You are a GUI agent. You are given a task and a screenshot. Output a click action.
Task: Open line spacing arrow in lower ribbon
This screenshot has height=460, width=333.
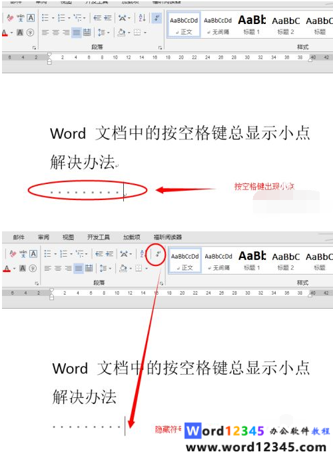coord(110,268)
